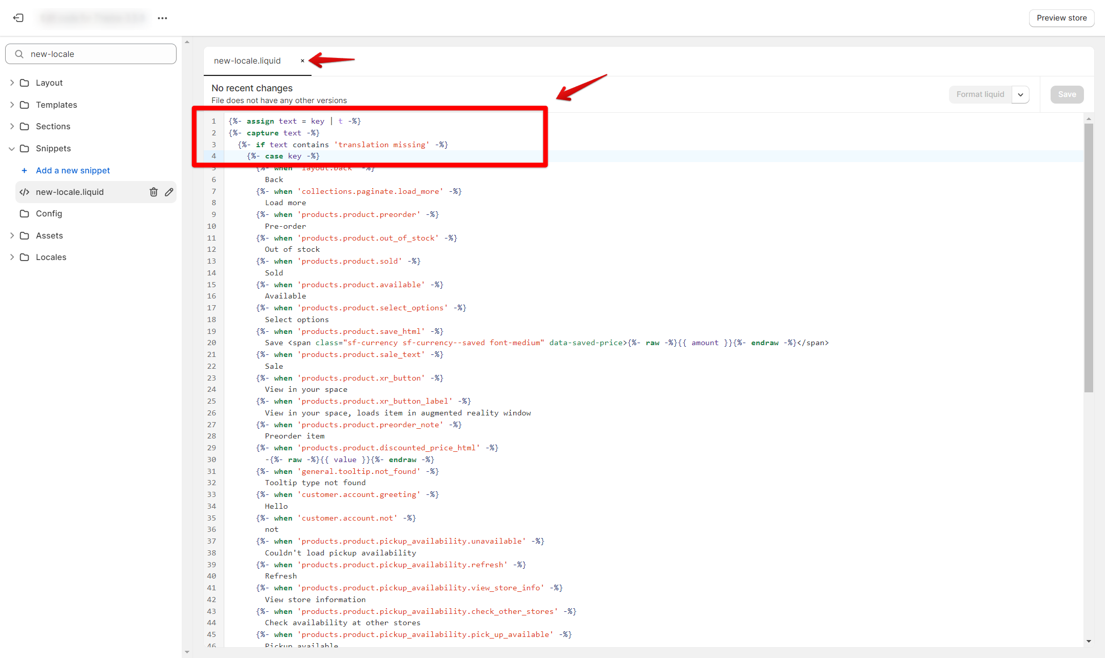Click the code editor vertical scrollbar
Screen dimensions: 1105x658
(1089, 256)
